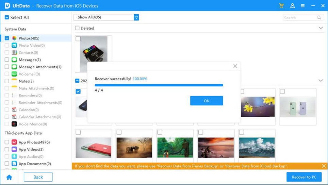Dismiss the orange notification banner

coord(324,166)
